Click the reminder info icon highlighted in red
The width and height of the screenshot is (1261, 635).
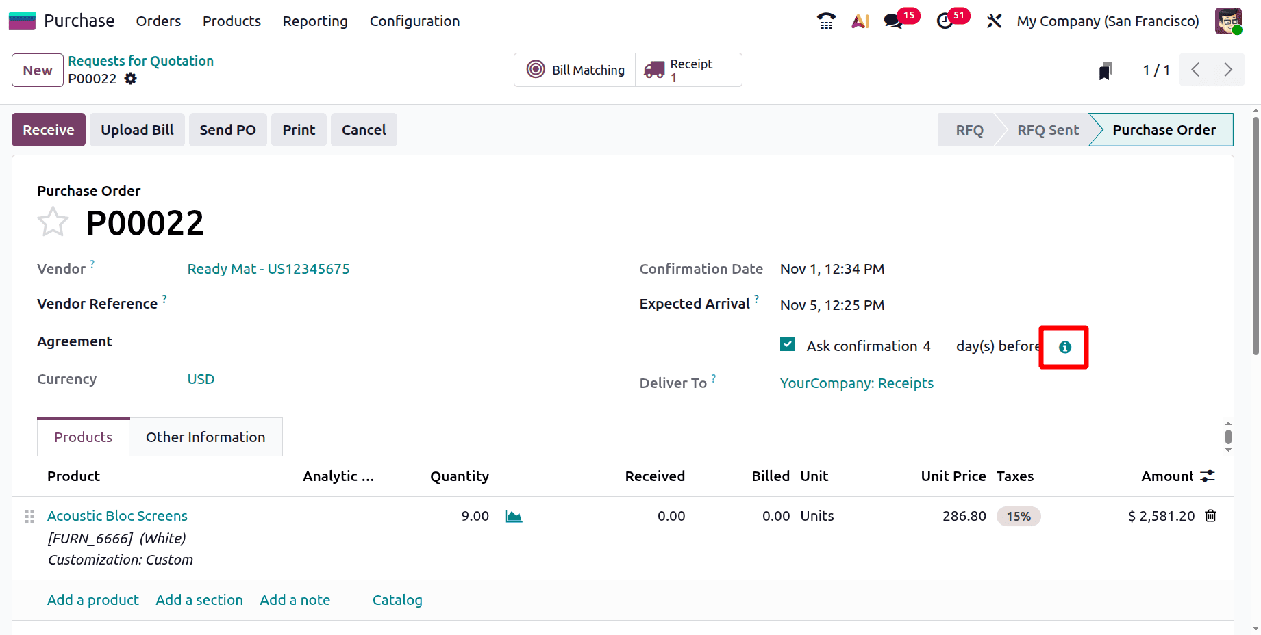click(1064, 347)
